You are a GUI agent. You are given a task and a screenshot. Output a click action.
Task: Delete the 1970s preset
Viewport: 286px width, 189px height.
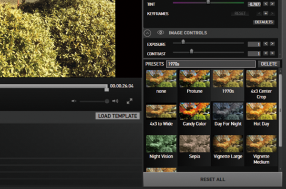(269, 64)
